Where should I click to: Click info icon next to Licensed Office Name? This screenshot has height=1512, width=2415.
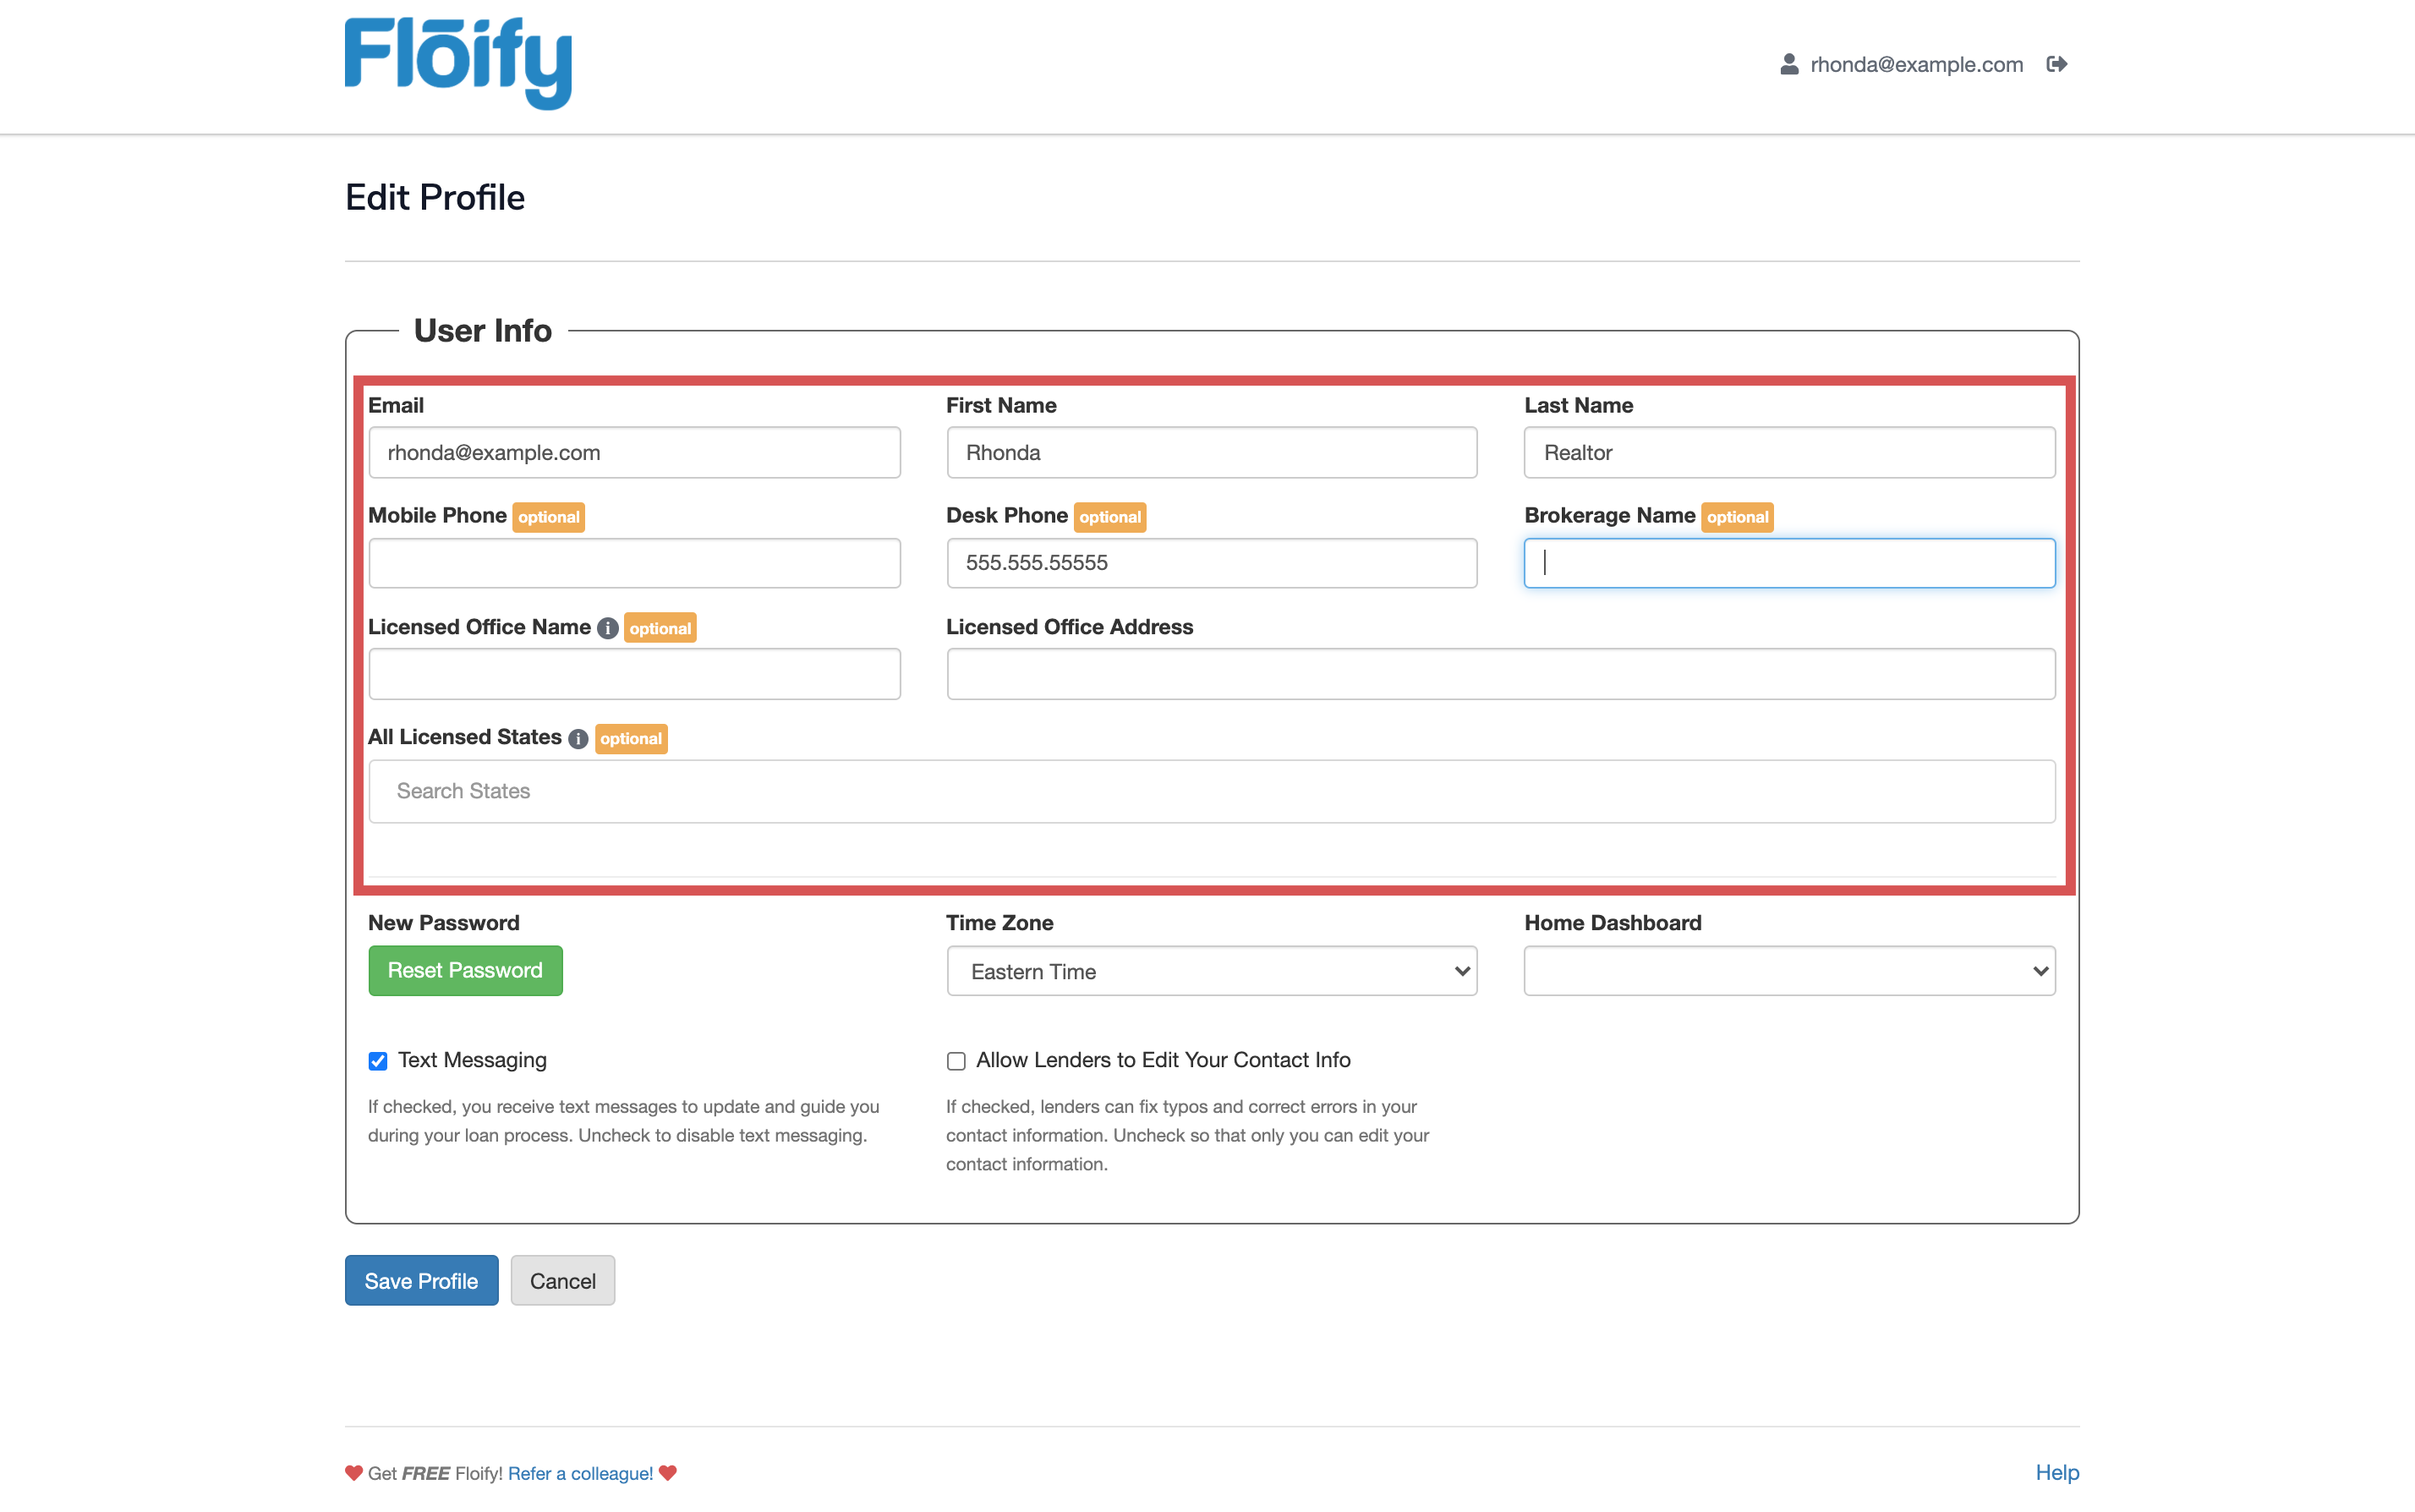(x=607, y=628)
